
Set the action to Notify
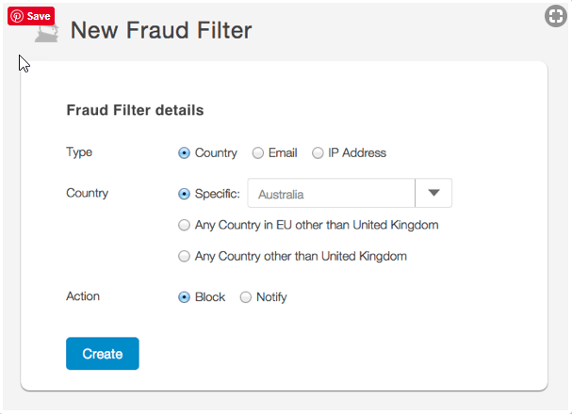(x=246, y=297)
